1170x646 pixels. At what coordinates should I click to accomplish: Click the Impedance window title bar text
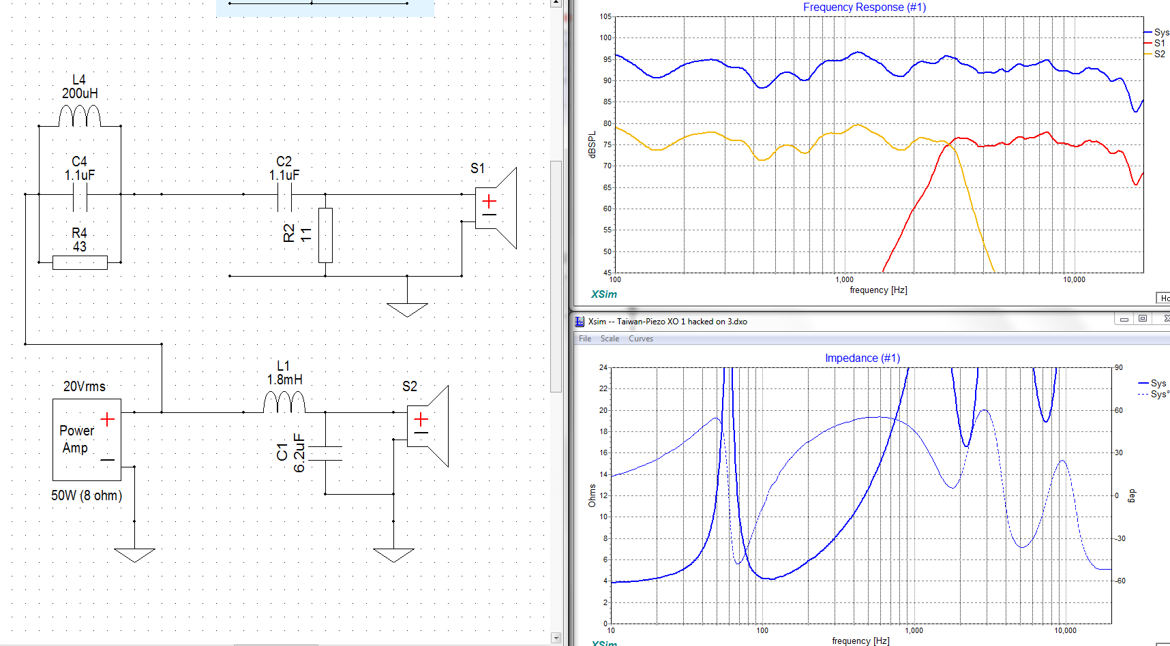(x=667, y=322)
